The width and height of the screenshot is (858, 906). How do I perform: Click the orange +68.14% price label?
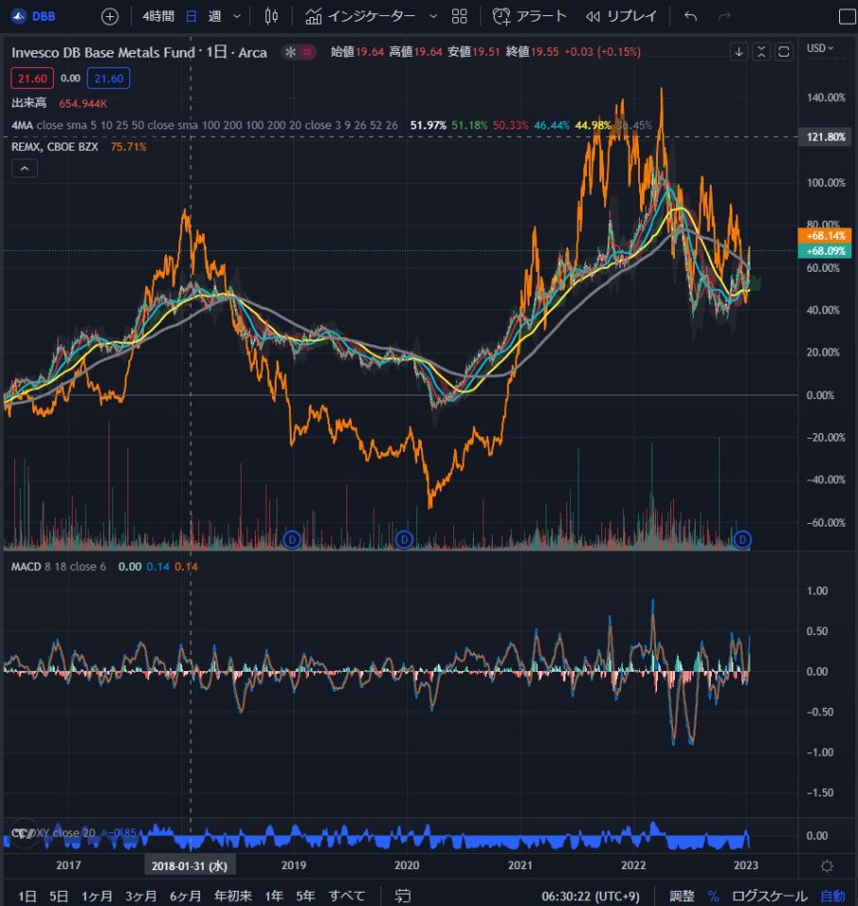pos(825,236)
